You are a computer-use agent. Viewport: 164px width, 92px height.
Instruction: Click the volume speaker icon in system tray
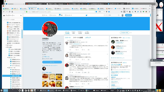[x=139, y=90]
